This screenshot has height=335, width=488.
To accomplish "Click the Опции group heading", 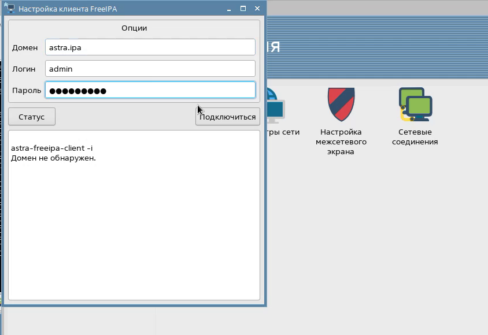I will pyautogui.click(x=134, y=28).
